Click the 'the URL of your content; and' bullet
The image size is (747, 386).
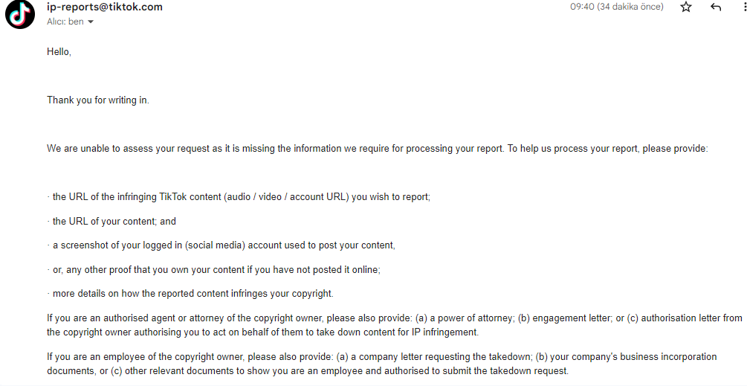coord(111,221)
